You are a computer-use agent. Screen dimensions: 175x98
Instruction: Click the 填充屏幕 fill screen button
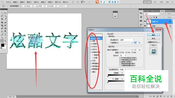(x=50, y=6)
